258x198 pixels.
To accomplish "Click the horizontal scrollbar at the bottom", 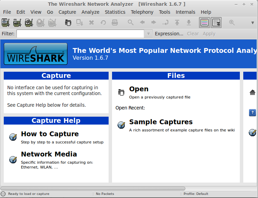I will click(x=93, y=188).
